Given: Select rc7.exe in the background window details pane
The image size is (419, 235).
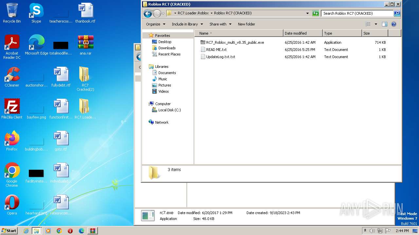Looking at the screenshot, I should pos(167,213).
